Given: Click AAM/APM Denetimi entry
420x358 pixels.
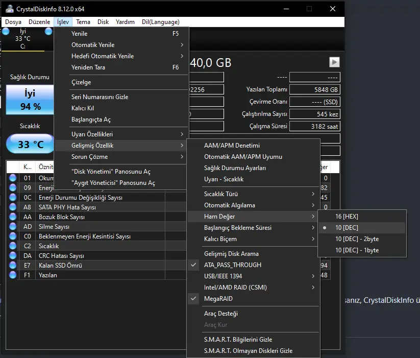Looking at the screenshot, I should click(254, 145).
